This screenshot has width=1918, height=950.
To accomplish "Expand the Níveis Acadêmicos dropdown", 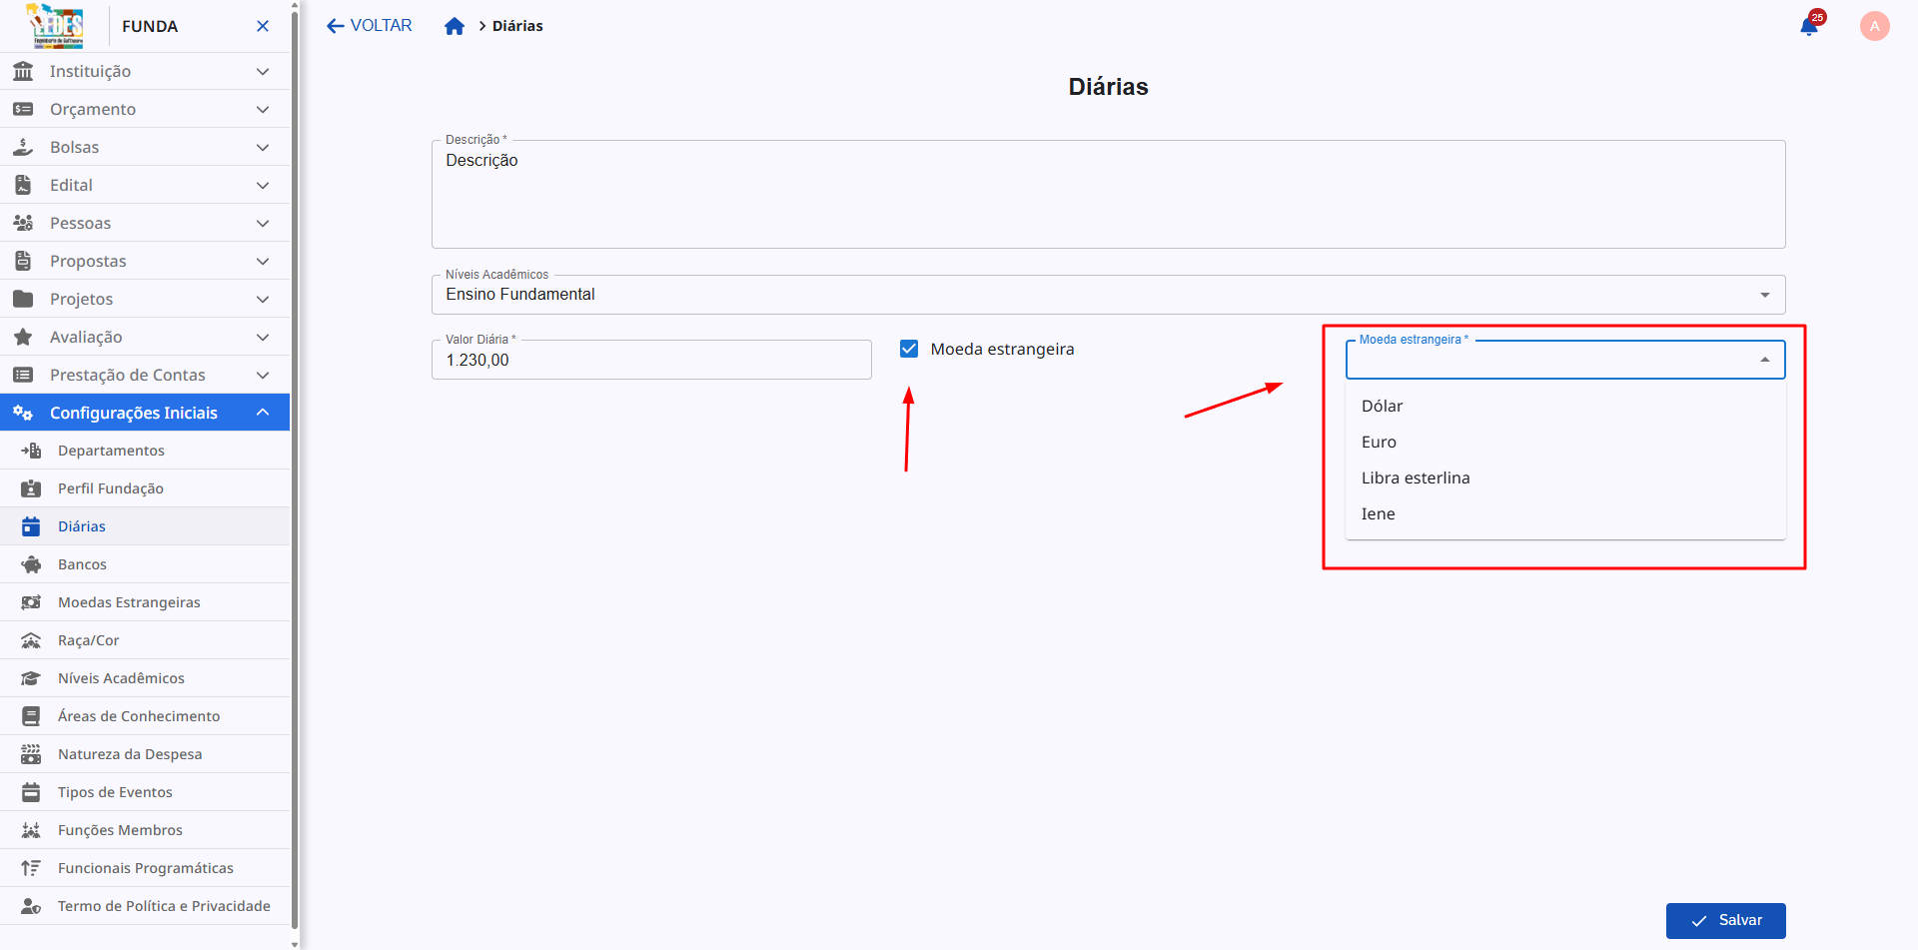I will pyautogui.click(x=1764, y=295).
